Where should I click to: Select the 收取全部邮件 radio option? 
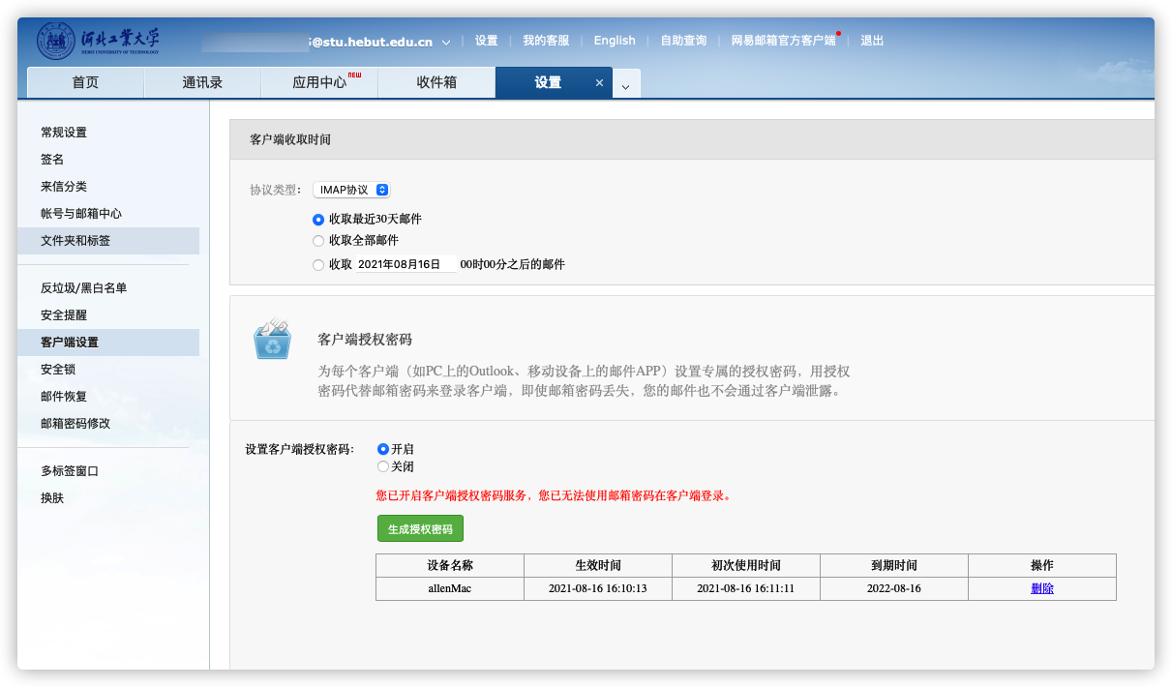[x=318, y=241]
